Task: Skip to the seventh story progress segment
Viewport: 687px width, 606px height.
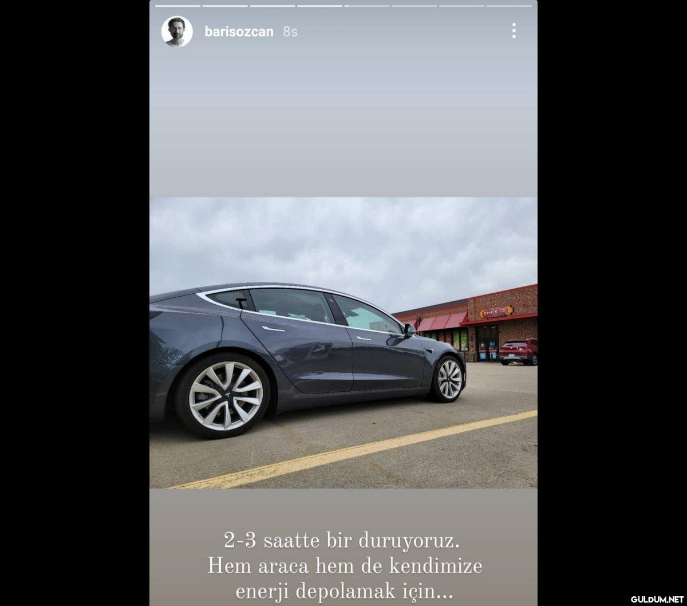Action: click(461, 6)
